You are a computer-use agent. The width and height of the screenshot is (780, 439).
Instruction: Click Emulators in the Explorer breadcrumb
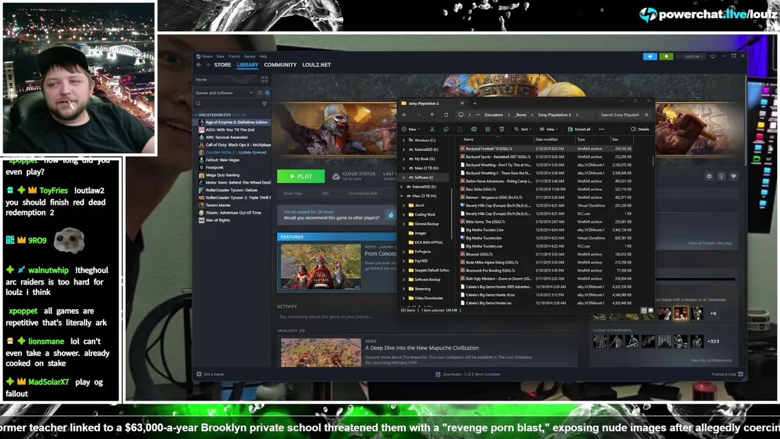tap(494, 115)
